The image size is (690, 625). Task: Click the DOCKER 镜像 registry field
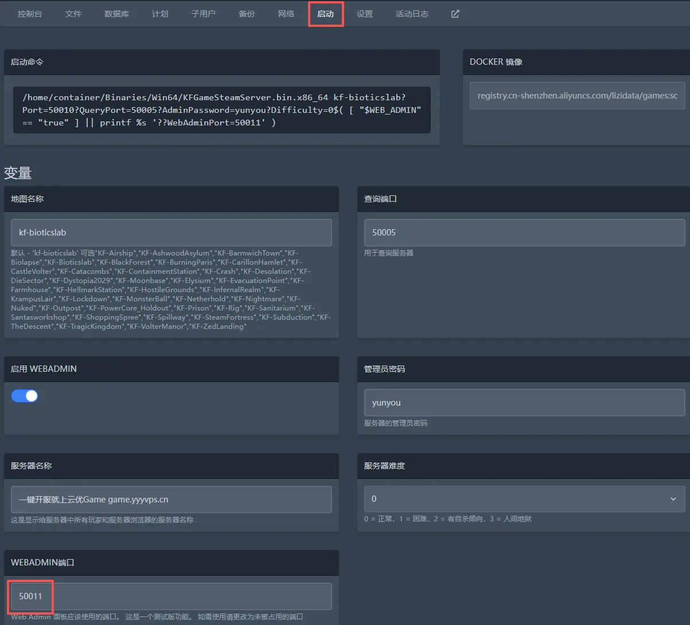click(x=577, y=96)
